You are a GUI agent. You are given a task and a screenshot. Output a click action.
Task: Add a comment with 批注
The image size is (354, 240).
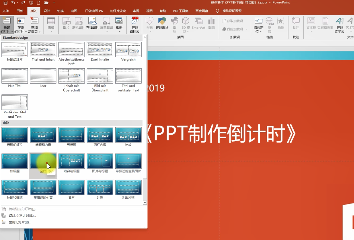[x=296, y=24]
